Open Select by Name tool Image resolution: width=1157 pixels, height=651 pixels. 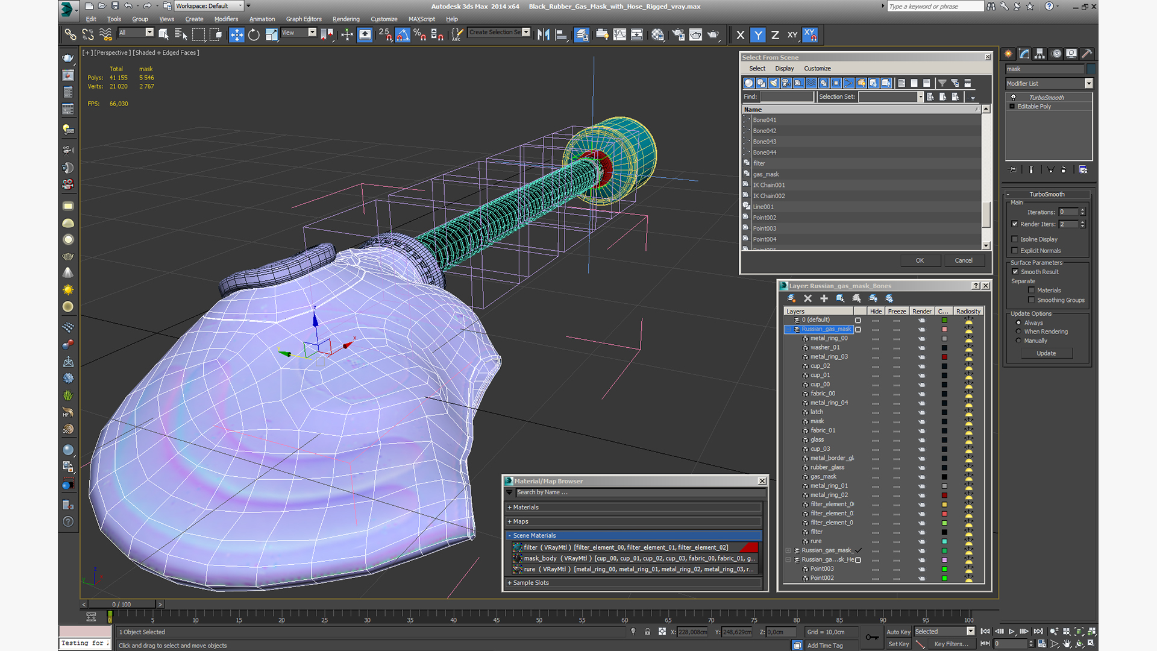pyautogui.click(x=181, y=35)
